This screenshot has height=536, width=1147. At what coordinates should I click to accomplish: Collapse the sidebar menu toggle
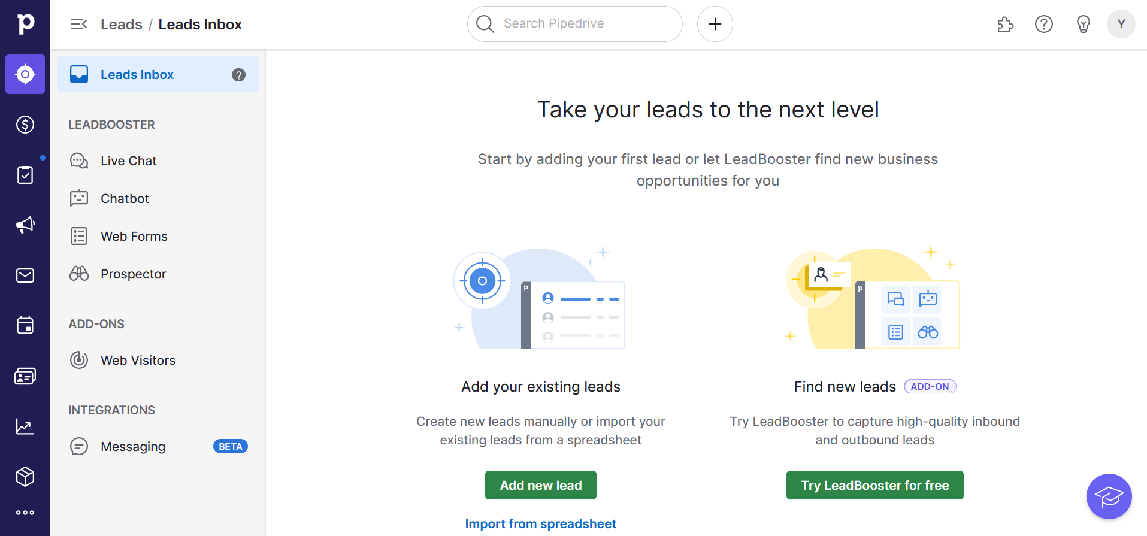point(79,24)
